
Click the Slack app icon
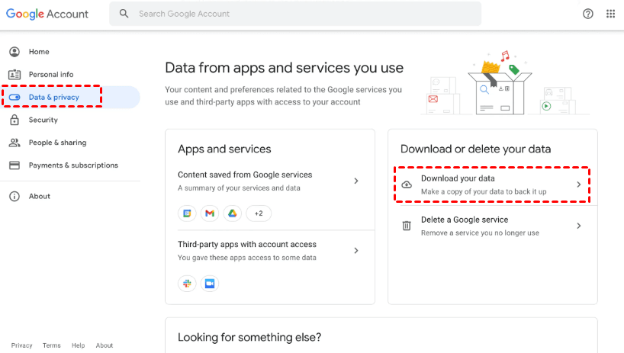pyautogui.click(x=187, y=284)
